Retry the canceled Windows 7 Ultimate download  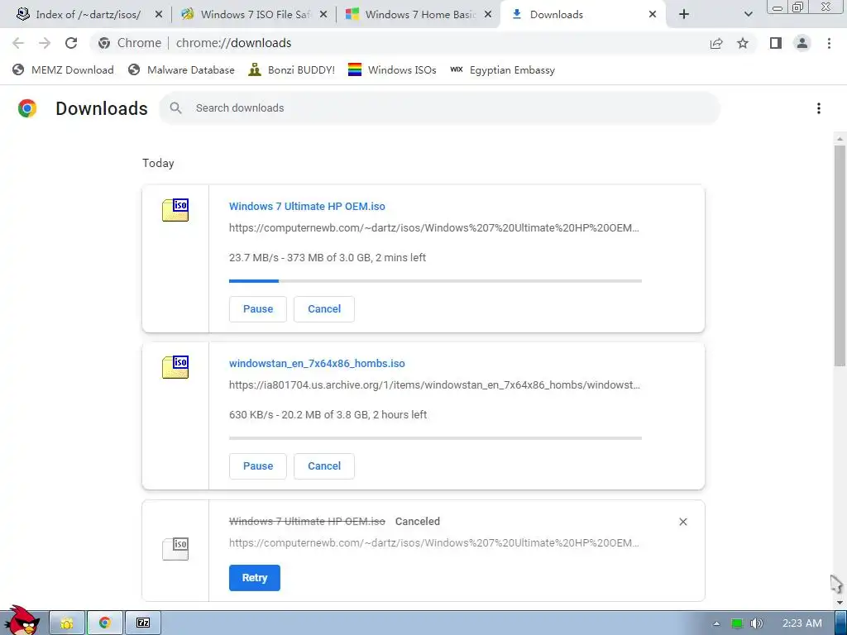tap(255, 578)
